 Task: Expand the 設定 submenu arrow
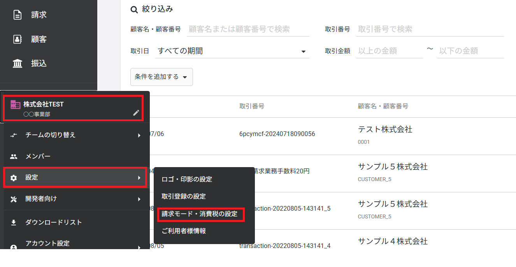click(139, 178)
